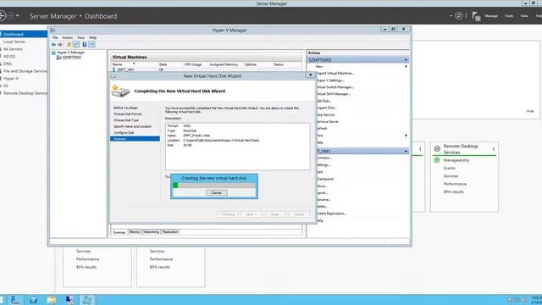
Task: Click the disk creation progress bar
Action: coord(214,186)
